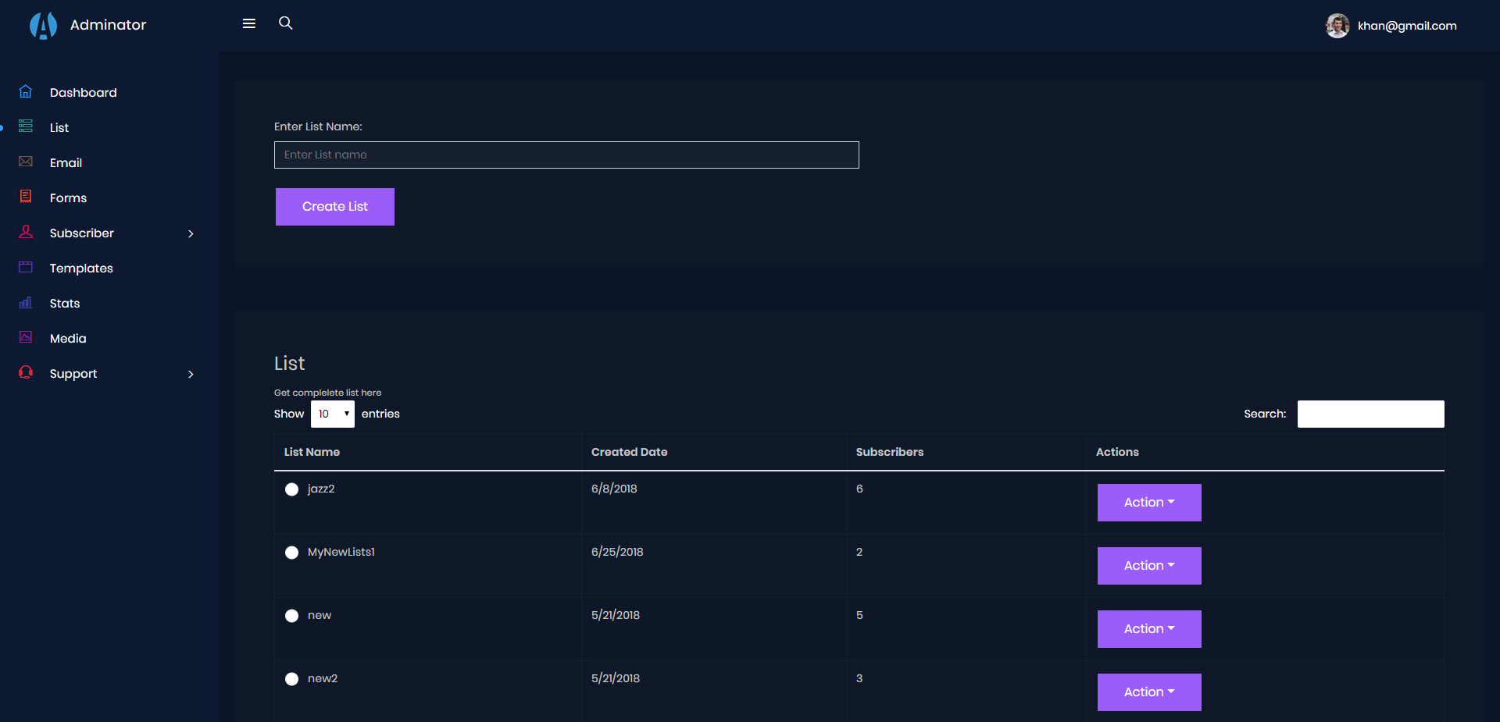Click the Adminator logo icon

pos(43,25)
